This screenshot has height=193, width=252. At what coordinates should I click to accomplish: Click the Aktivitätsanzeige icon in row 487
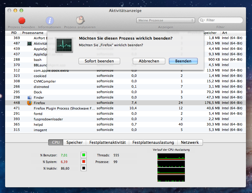(30, 44)
